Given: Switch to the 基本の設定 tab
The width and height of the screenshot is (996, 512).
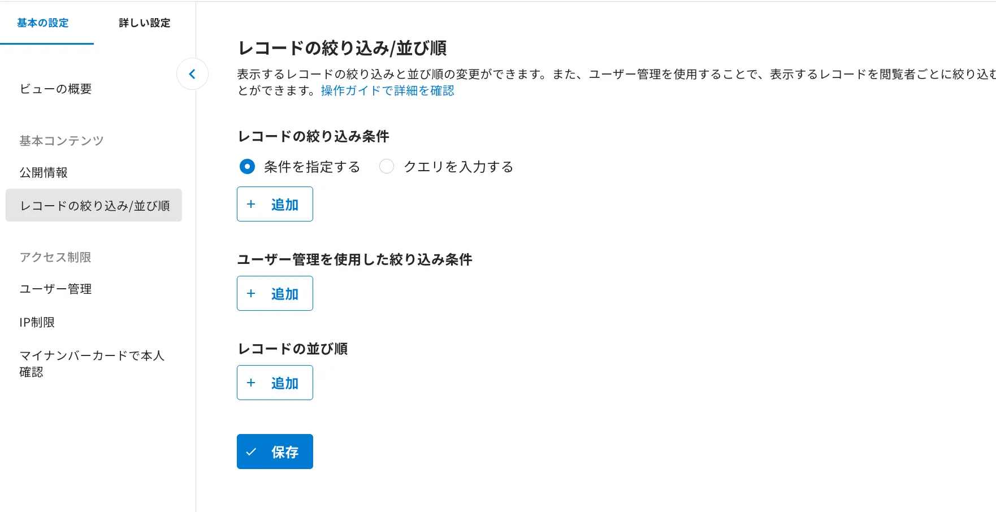Looking at the screenshot, I should [43, 23].
